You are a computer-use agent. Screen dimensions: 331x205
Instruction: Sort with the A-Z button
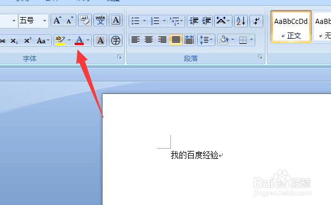point(241,21)
